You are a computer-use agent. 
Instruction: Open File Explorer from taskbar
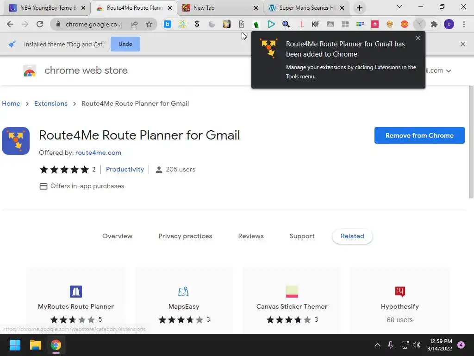pyautogui.click(x=35, y=345)
